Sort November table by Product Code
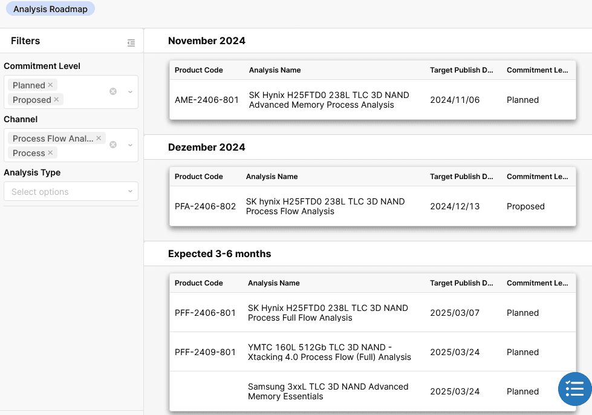This screenshot has height=415, width=592. (199, 70)
